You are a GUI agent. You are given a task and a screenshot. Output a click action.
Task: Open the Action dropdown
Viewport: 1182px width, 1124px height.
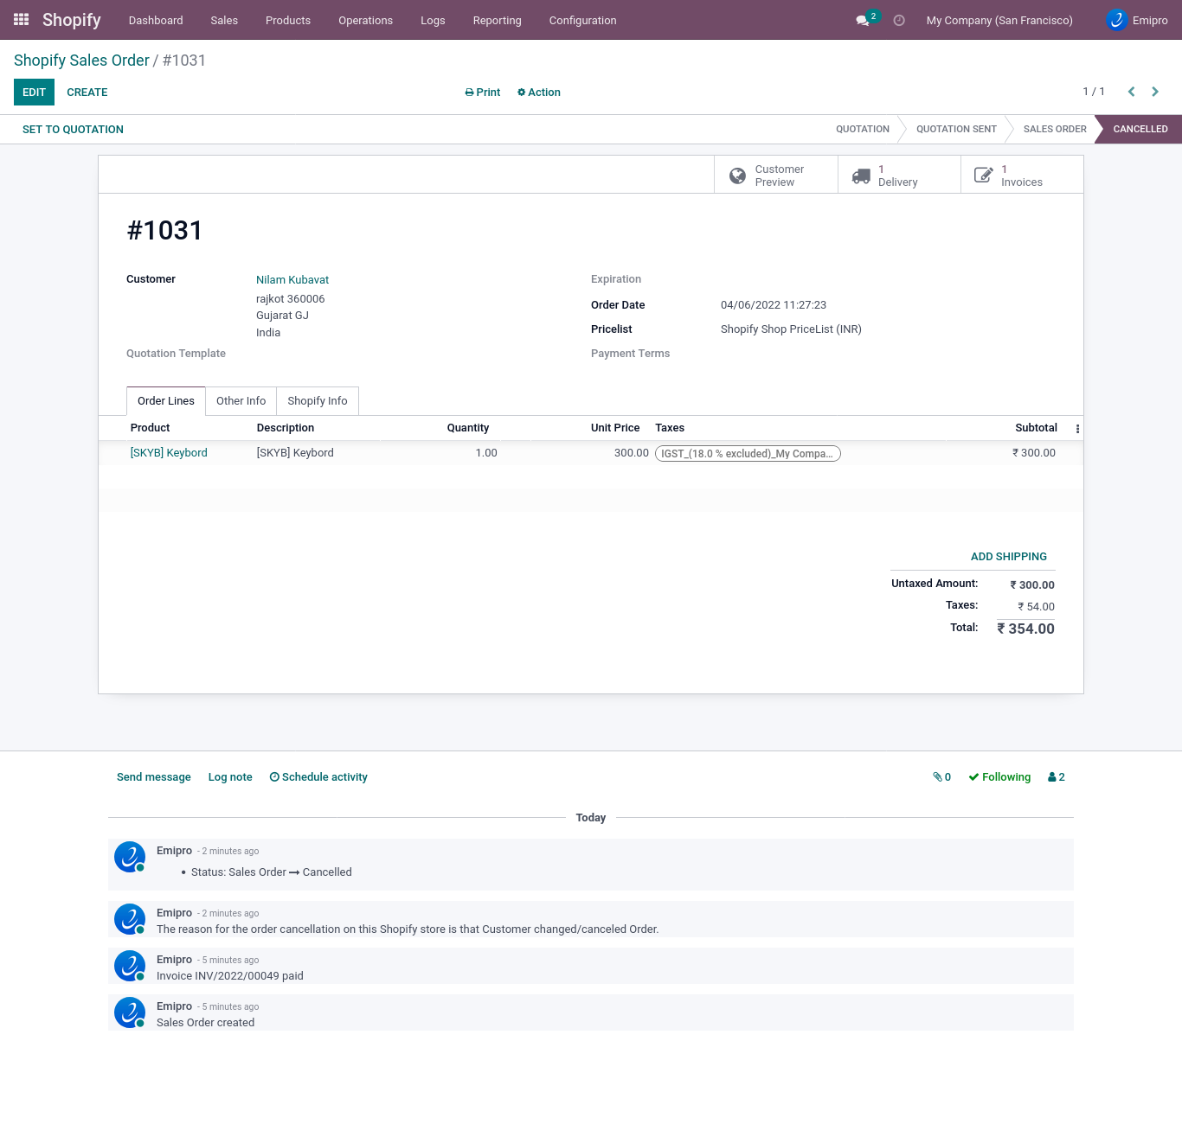[539, 93]
